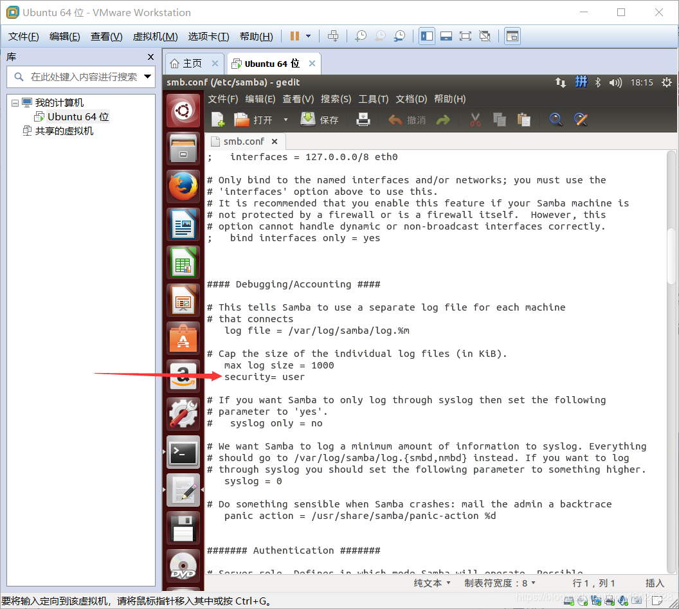
Task: Open the 纯文本 syntax mode dropdown
Action: (x=432, y=583)
